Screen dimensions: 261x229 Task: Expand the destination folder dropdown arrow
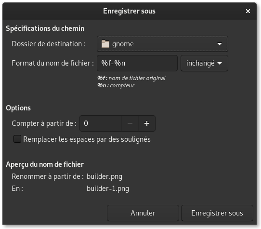pyautogui.click(x=220, y=44)
